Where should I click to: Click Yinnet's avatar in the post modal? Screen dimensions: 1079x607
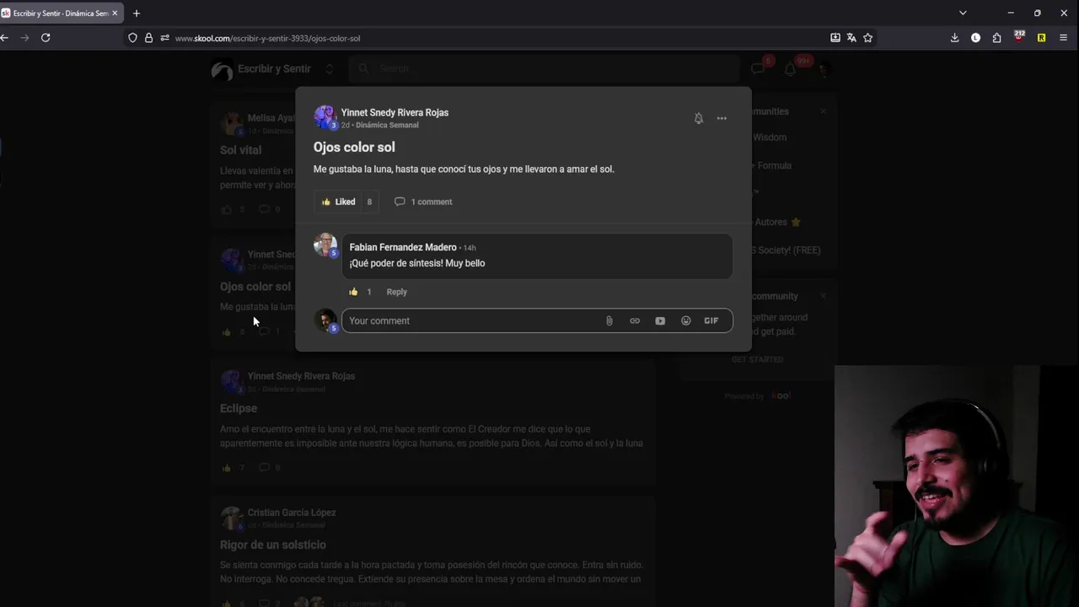(x=325, y=117)
